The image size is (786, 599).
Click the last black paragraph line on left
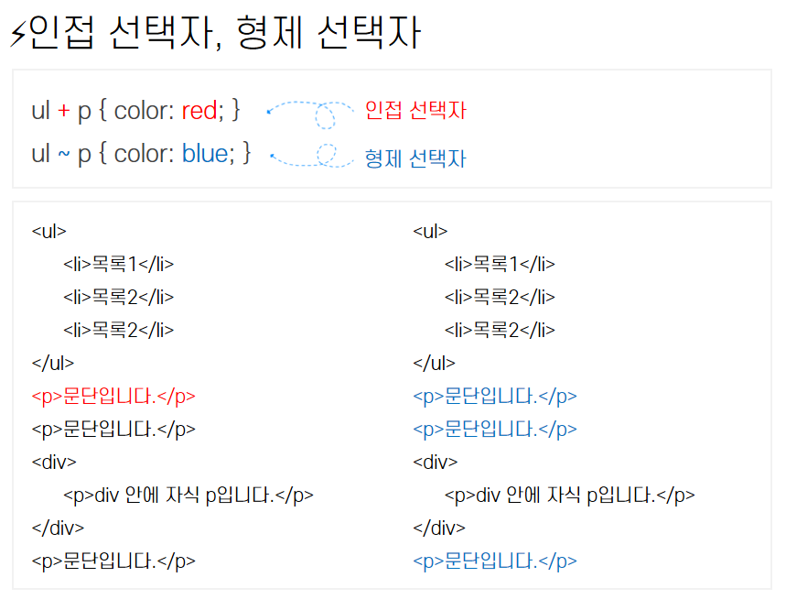coord(113,561)
